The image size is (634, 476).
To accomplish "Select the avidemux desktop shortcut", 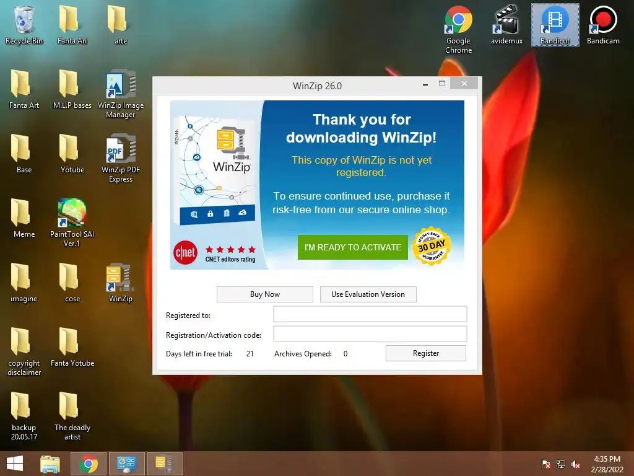I will click(x=506, y=25).
